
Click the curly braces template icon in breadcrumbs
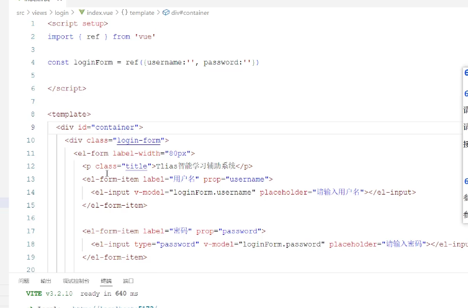pos(125,12)
